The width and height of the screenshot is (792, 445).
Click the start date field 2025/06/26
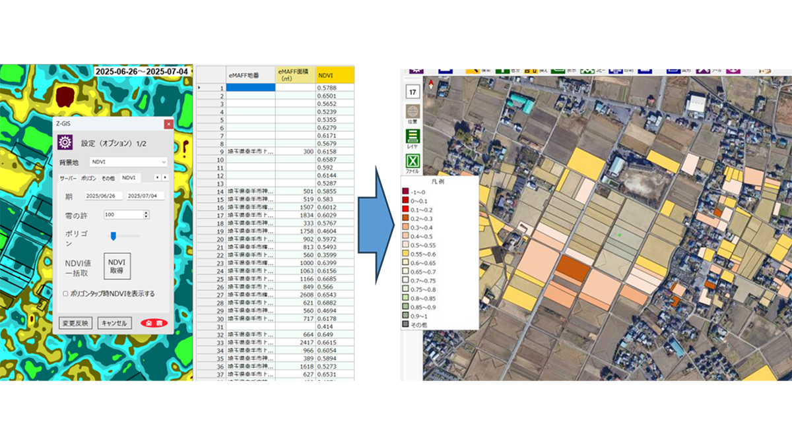[104, 196]
